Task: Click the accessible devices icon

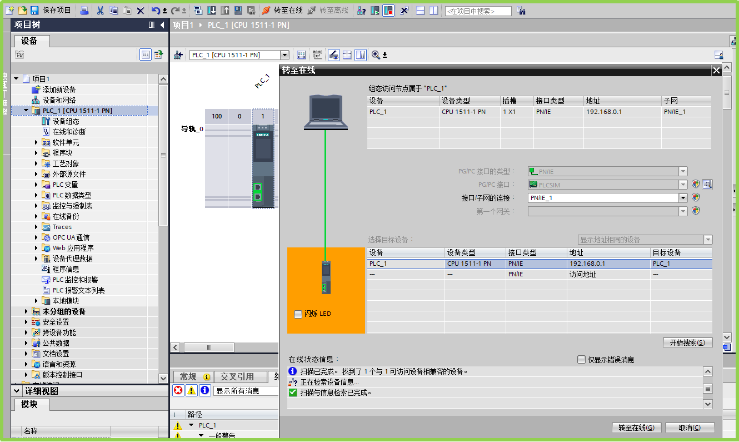Action: point(361,10)
